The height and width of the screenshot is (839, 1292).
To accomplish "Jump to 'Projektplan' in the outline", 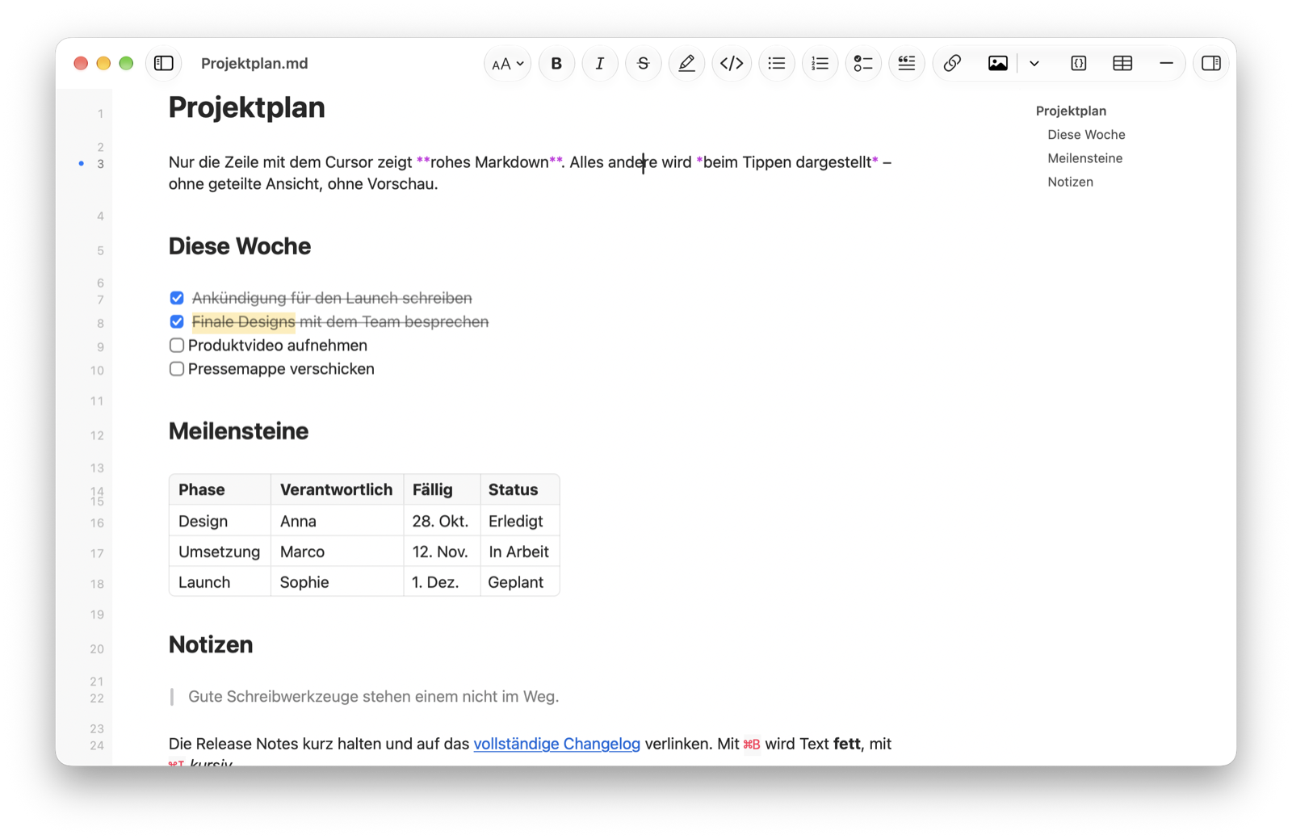I will (1071, 111).
